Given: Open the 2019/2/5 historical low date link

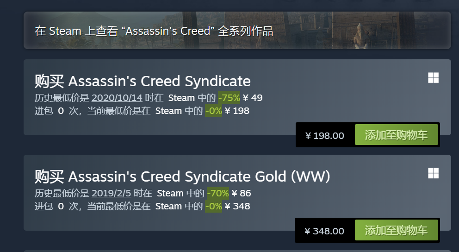Looking at the screenshot, I should coord(111,193).
